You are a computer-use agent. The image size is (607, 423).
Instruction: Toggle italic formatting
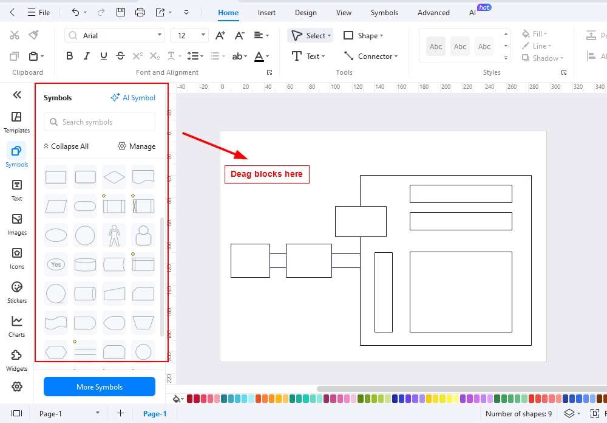[87, 57]
